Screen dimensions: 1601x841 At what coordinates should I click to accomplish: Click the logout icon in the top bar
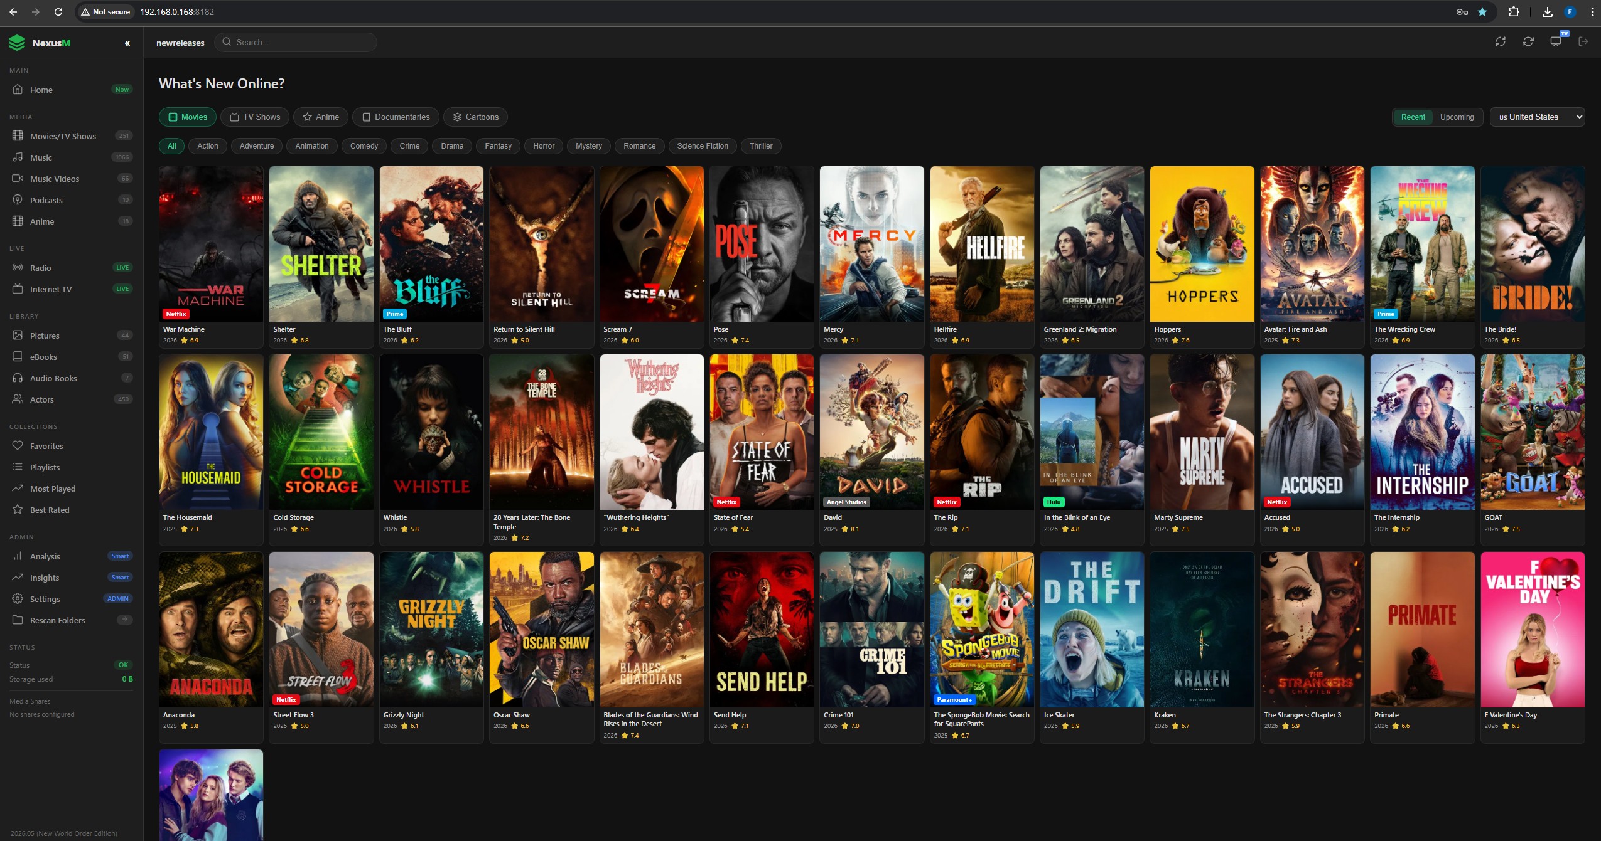click(x=1583, y=41)
